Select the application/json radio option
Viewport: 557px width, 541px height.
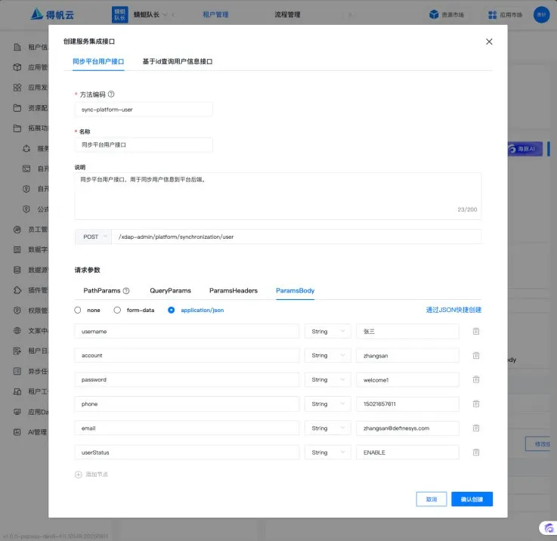(172, 310)
